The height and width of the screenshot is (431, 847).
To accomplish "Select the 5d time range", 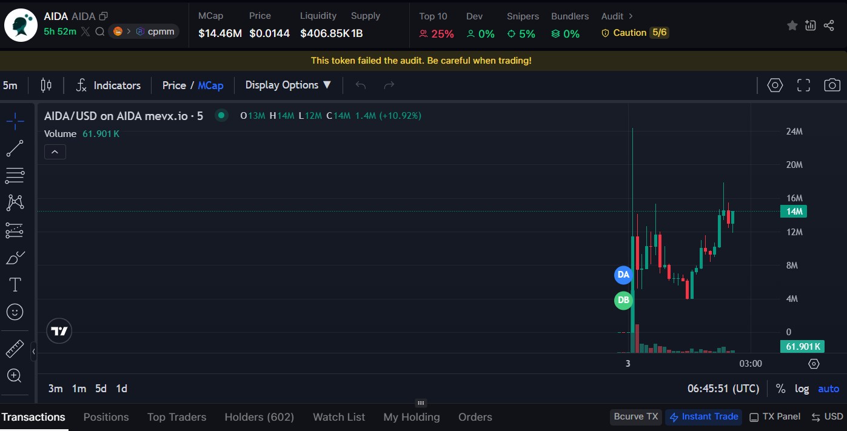I will 101,389.
